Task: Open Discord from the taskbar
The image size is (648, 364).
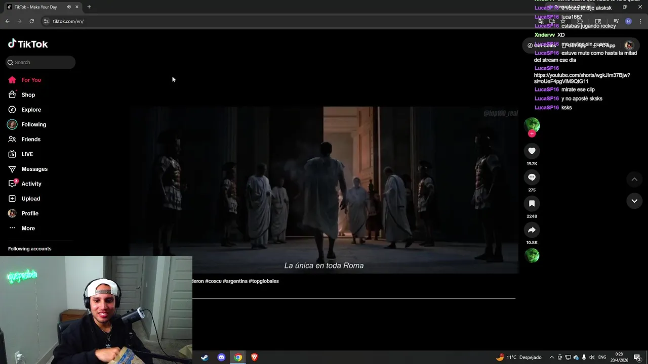Action: pos(221,357)
